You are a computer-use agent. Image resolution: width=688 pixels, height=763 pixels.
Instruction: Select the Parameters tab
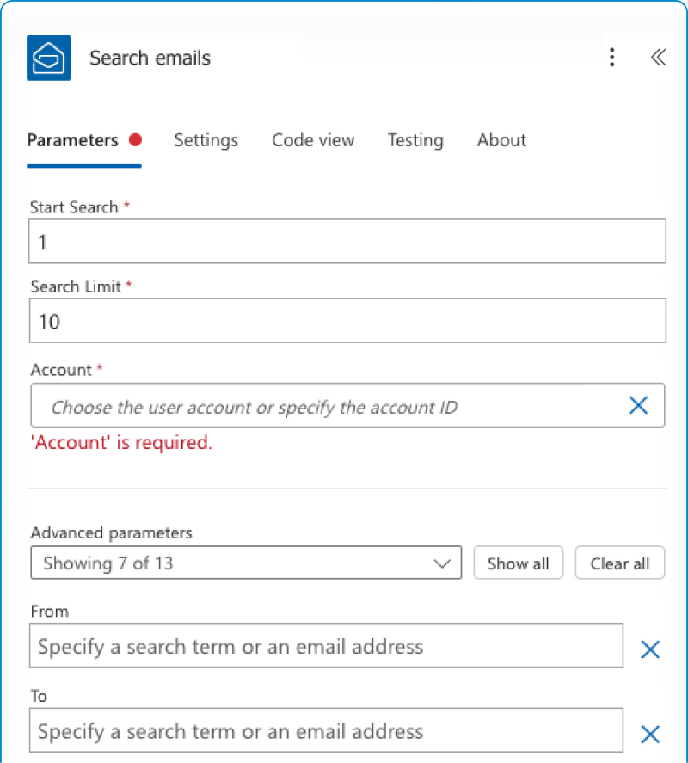click(x=73, y=140)
